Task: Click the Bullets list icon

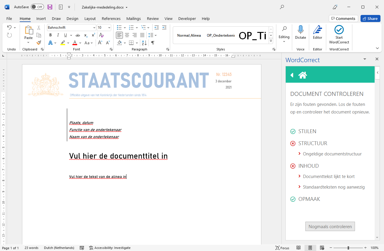Action: pos(119,28)
